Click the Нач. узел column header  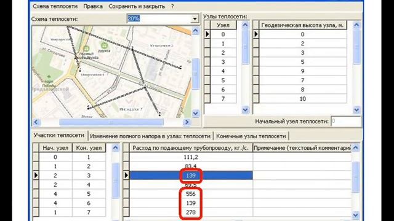click(55, 148)
